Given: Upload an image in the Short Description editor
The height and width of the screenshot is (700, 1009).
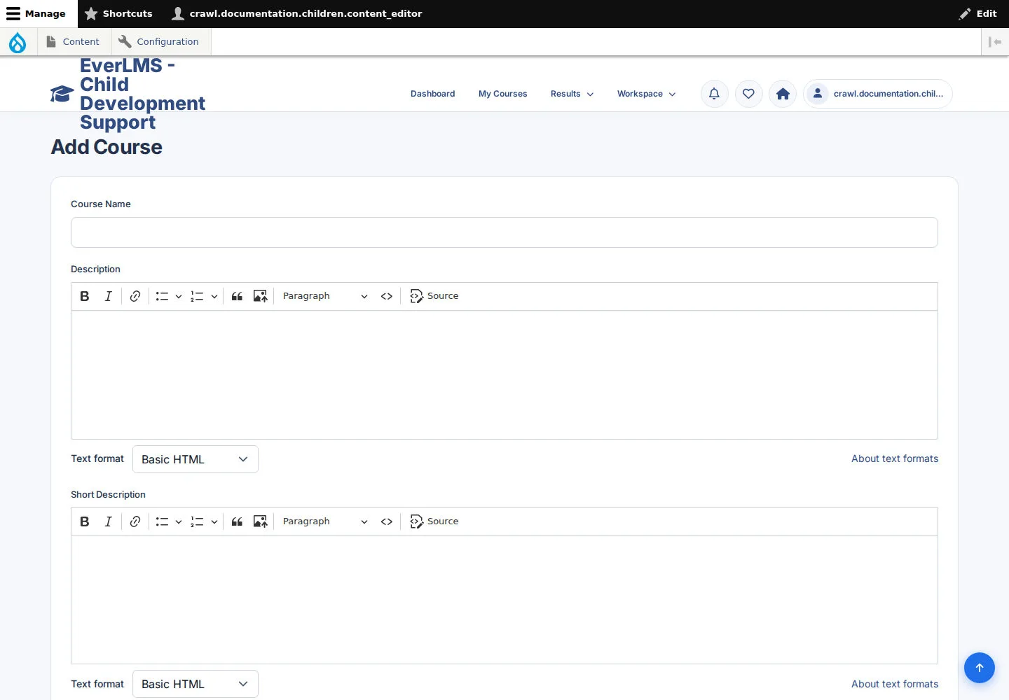Looking at the screenshot, I should pyautogui.click(x=260, y=521).
